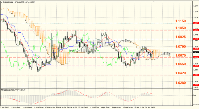Select the 1.1050 red price tag
The width and height of the screenshot is (200, 109).
(x=196, y=30)
